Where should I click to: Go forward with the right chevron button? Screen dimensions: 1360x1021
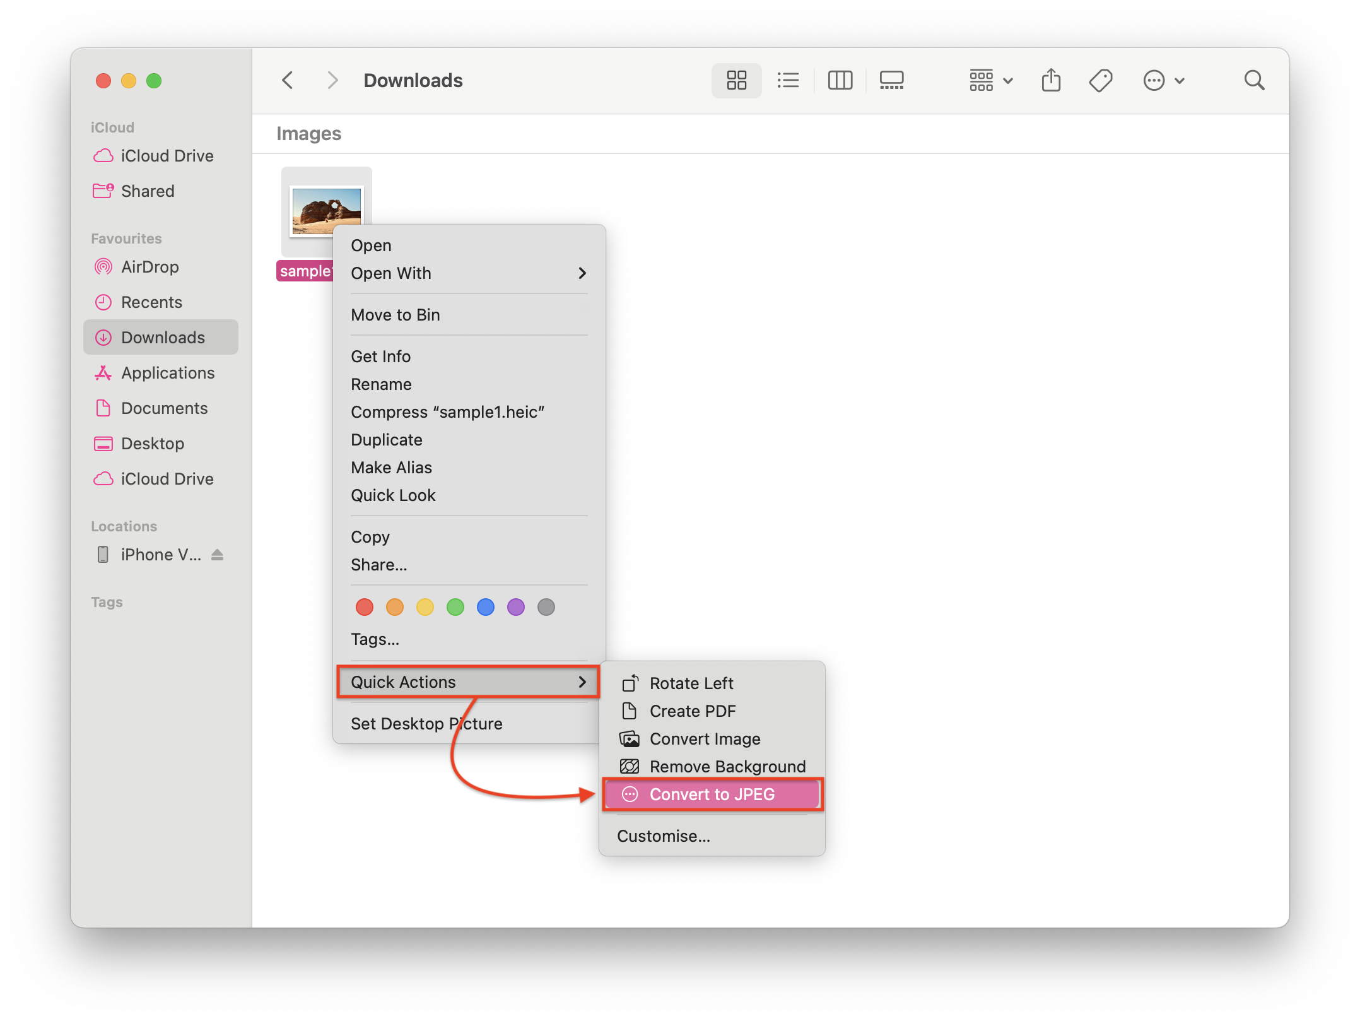332,81
